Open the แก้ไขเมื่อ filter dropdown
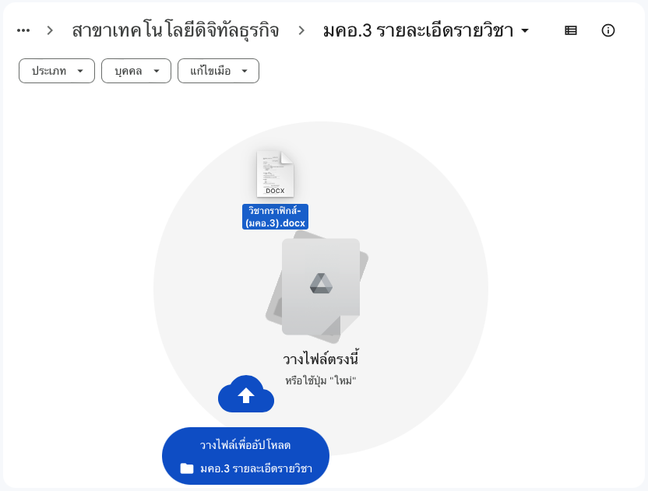The width and height of the screenshot is (648, 491). click(218, 71)
